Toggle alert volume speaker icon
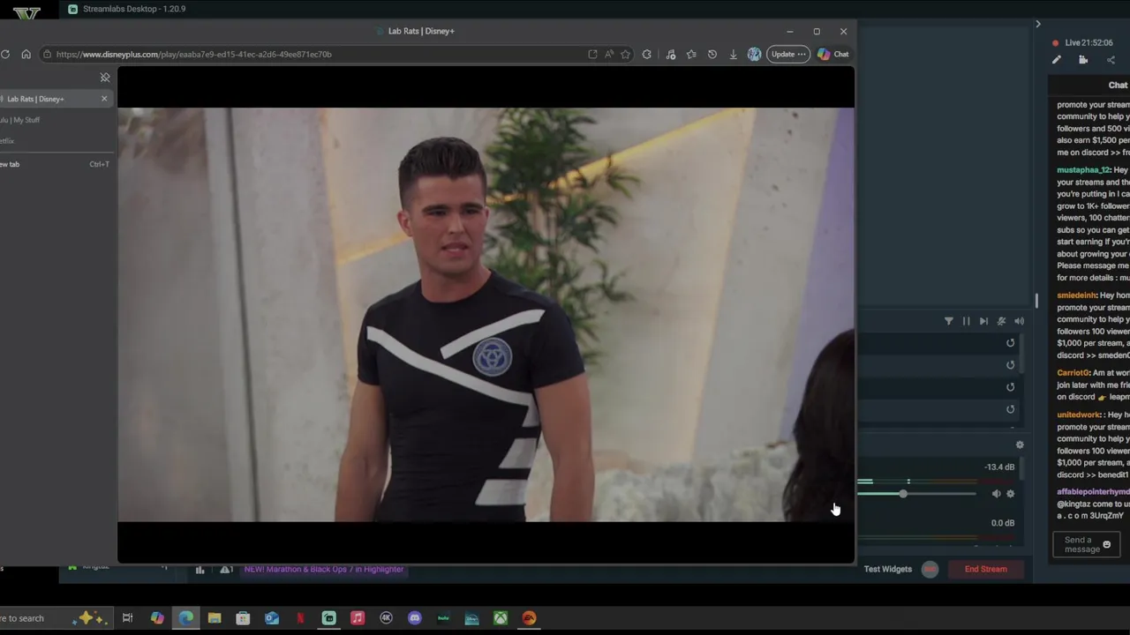Screen dimensions: 1130x635 click(1019, 322)
